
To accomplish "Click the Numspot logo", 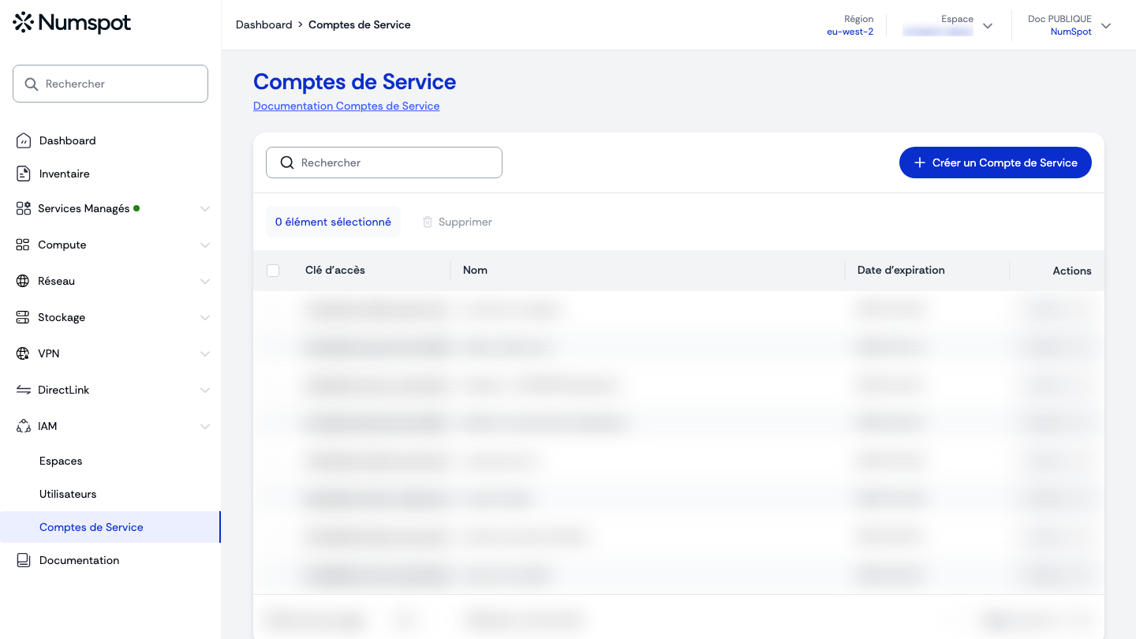I will tap(72, 23).
